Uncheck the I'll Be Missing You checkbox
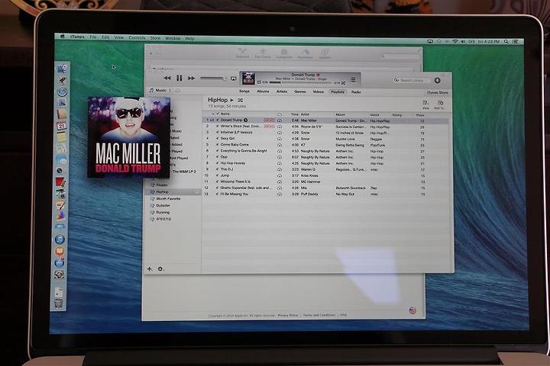The height and width of the screenshot is (366, 550). [x=217, y=194]
